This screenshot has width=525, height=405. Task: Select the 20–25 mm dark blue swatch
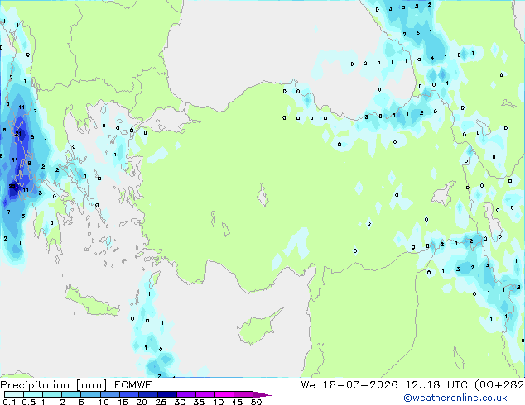(147, 394)
